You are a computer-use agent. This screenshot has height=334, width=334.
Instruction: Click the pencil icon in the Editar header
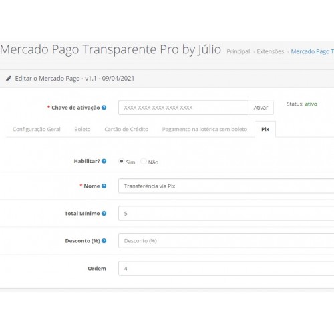9,79
